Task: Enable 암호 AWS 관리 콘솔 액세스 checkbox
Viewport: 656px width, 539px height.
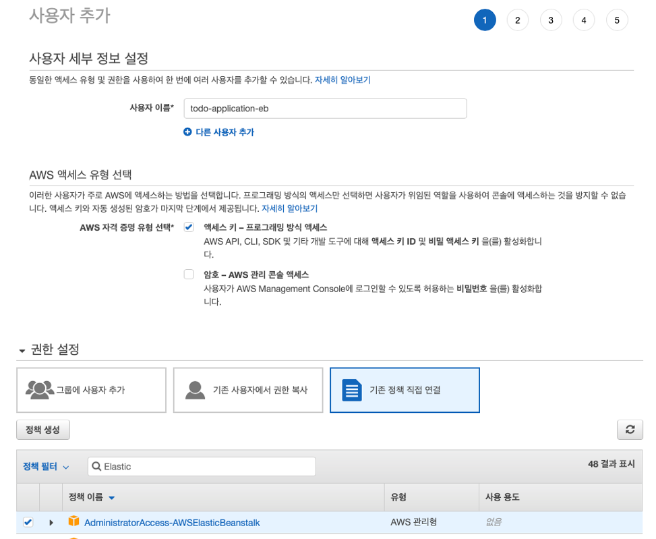Action: pyautogui.click(x=189, y=274)
